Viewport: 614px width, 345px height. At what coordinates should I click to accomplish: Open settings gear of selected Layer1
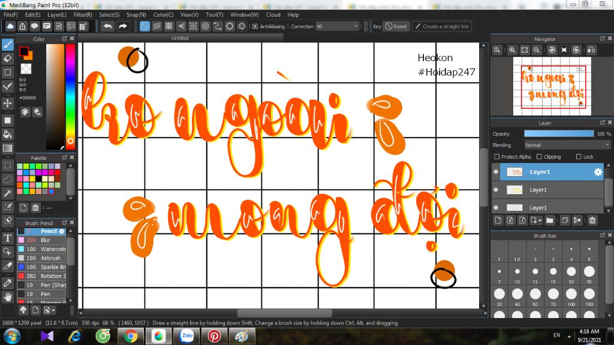[x=598, y=172]
